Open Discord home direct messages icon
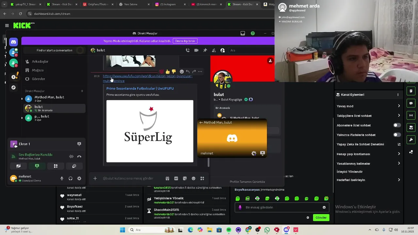The width and height of the screenshot is (418, 235). (13, 42)
